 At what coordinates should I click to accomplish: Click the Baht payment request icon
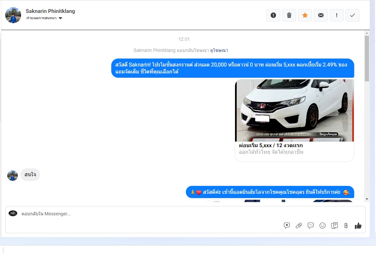coord(346,226)
